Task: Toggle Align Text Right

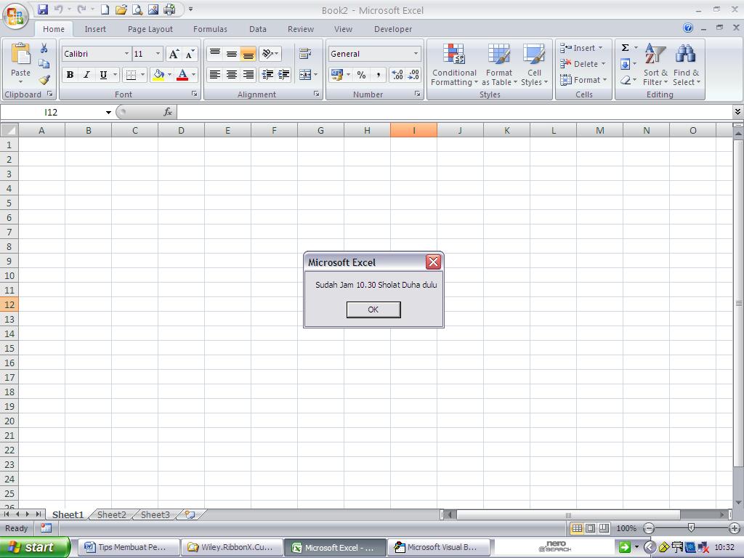Action: pyautogui.click(x=248, y=75)
